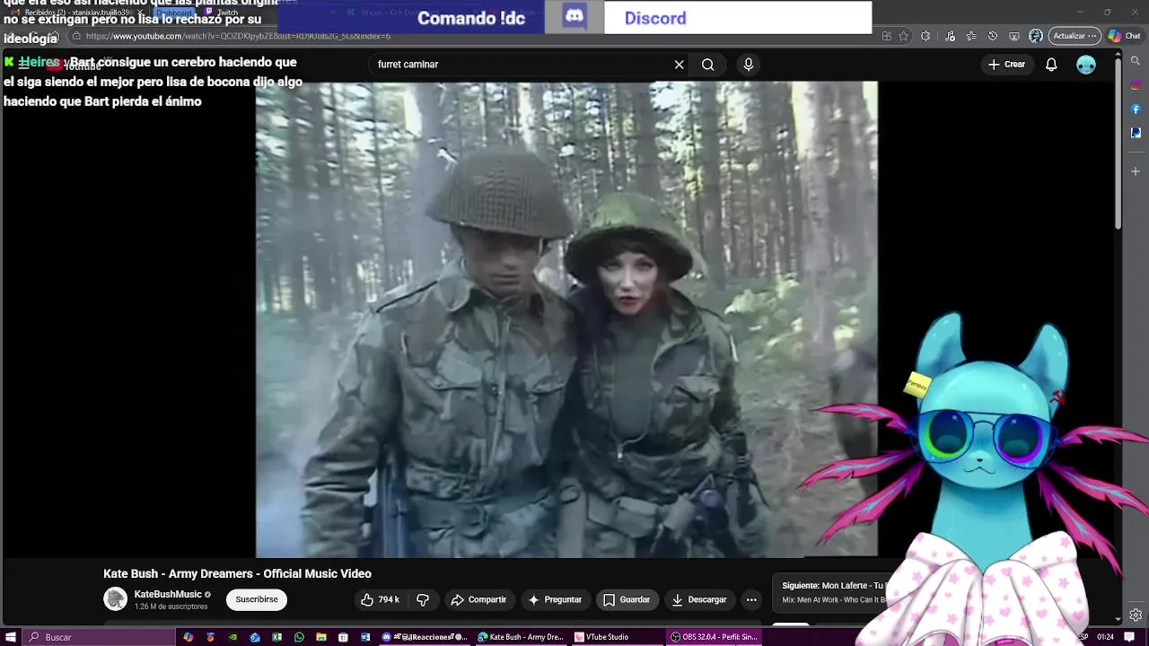Viewport: 1149px width, 646px height.
Task: Focus the YouTube search box
Action: point(521,65)
